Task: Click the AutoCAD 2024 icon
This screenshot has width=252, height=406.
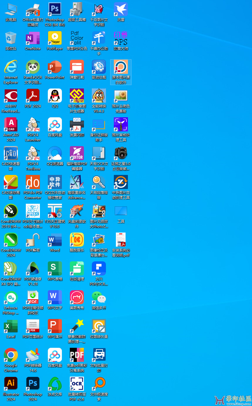Action: point(11,125)
